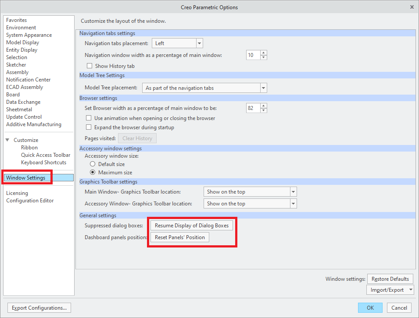Screen dimensions: 419x318
Task: Open the Configuration Editor page
Action: 30,200
